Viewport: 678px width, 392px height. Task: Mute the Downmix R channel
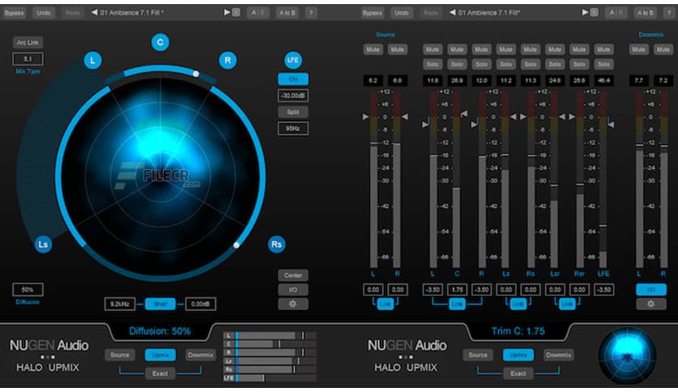pos(663,49)
